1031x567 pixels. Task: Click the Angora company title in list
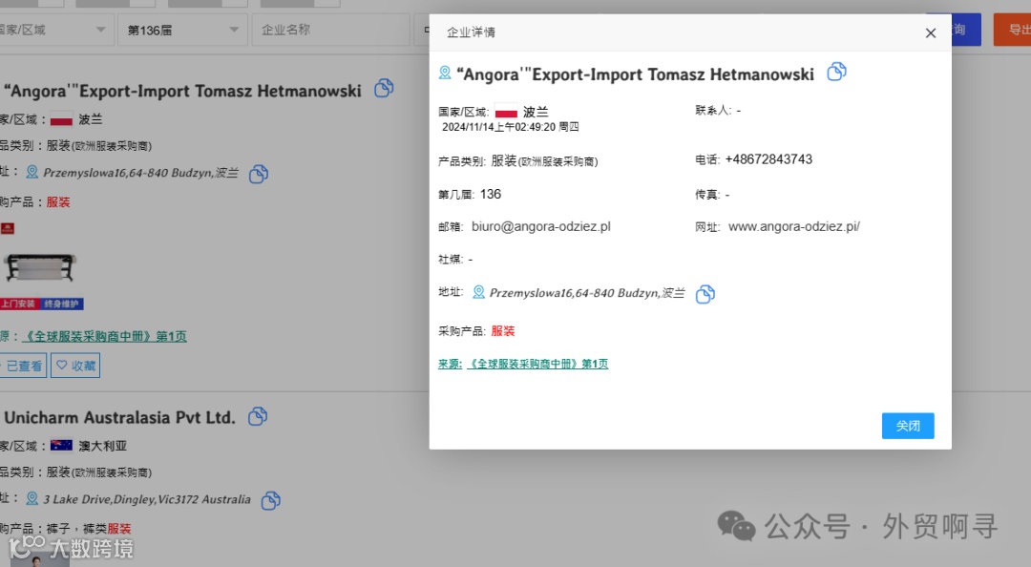[182, 91]
